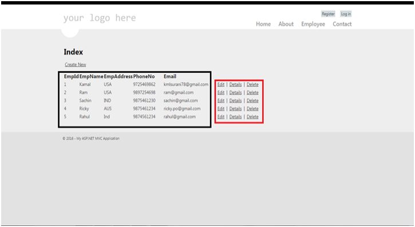Delete the Ram employee record
Viewport: 415px width, 227px height.
point(252,92)
